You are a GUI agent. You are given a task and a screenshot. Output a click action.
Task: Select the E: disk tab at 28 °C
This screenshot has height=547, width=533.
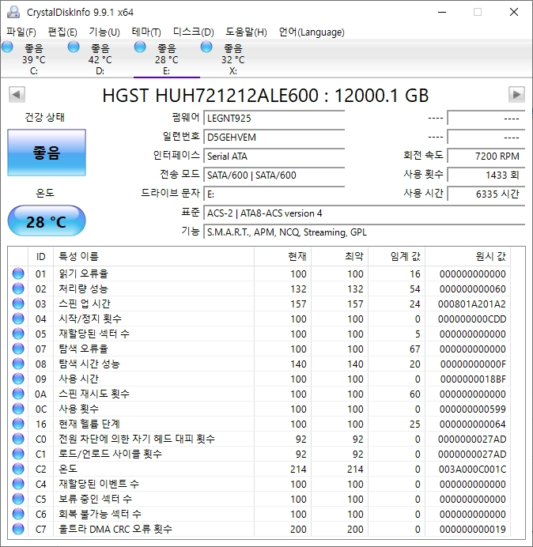click(167, 59)
